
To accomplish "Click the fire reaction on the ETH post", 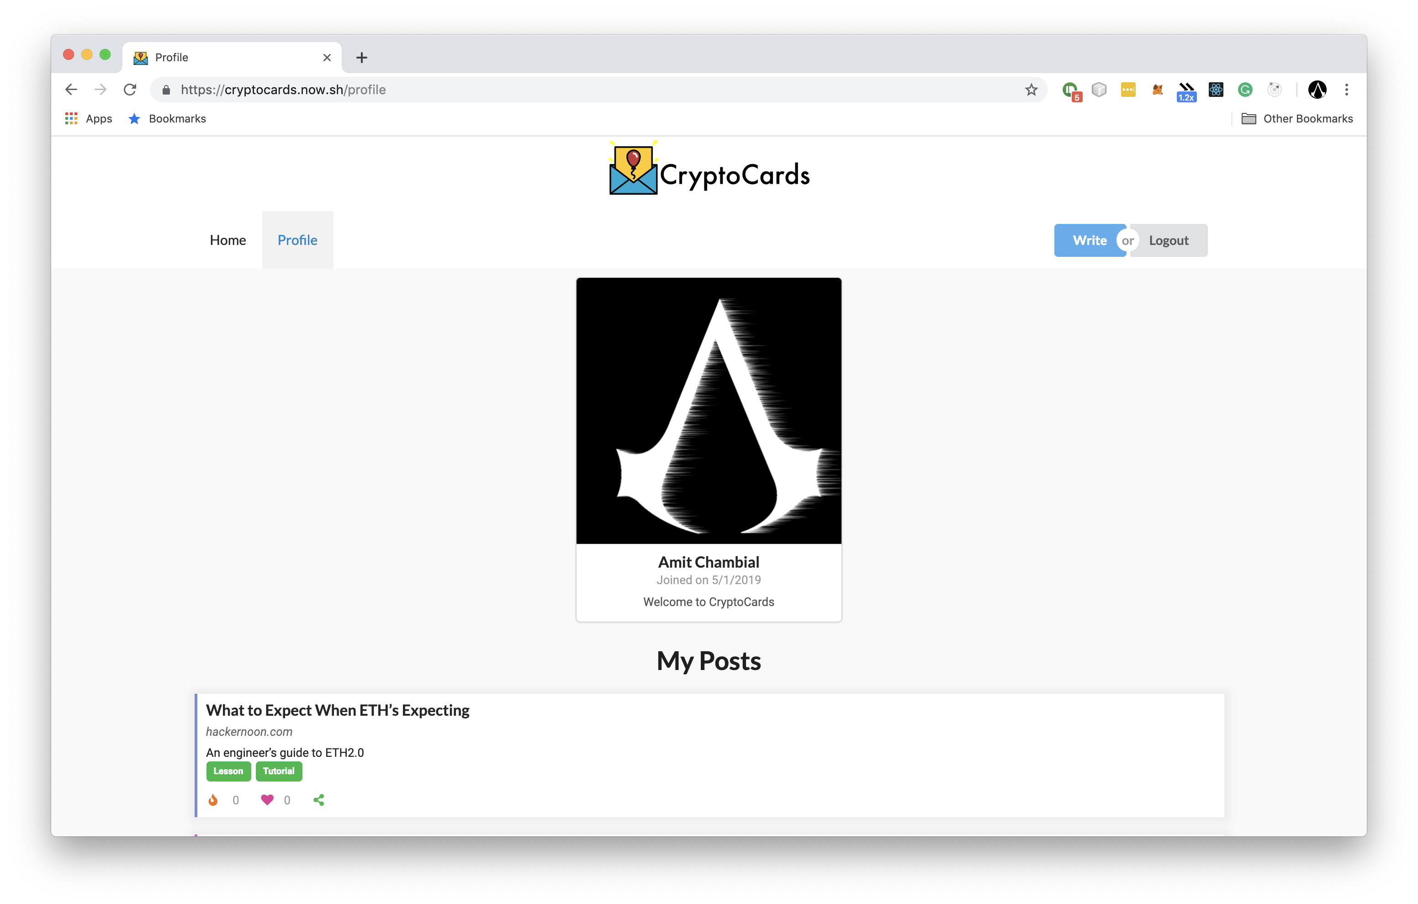I will [214, 800].
